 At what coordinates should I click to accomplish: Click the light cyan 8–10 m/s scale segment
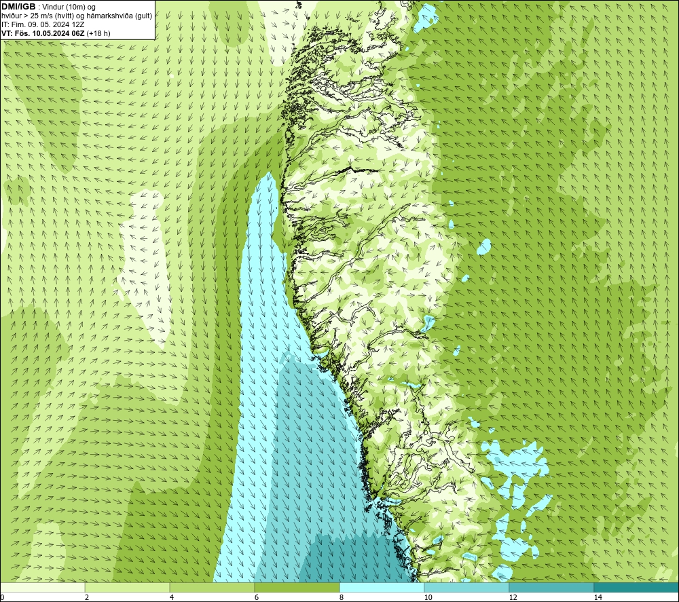382,587
